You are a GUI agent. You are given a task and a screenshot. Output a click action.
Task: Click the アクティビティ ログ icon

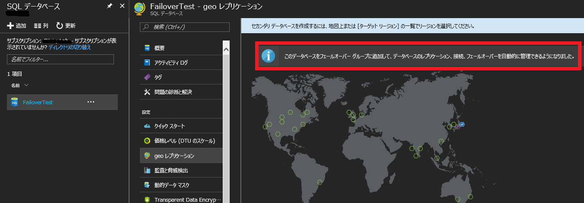click(147, 62)
